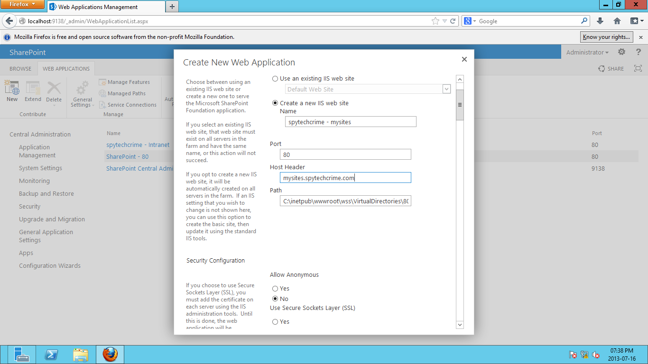Image resolution: width=648 pixels, height=364 pixels.
Task: Click the Path input field
Action: (345, 201)
